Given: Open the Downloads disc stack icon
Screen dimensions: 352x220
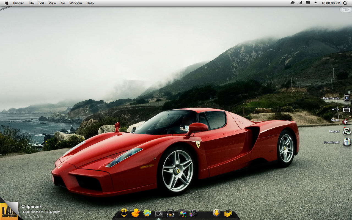Looking at the screenshot, I should click(347, 142).
